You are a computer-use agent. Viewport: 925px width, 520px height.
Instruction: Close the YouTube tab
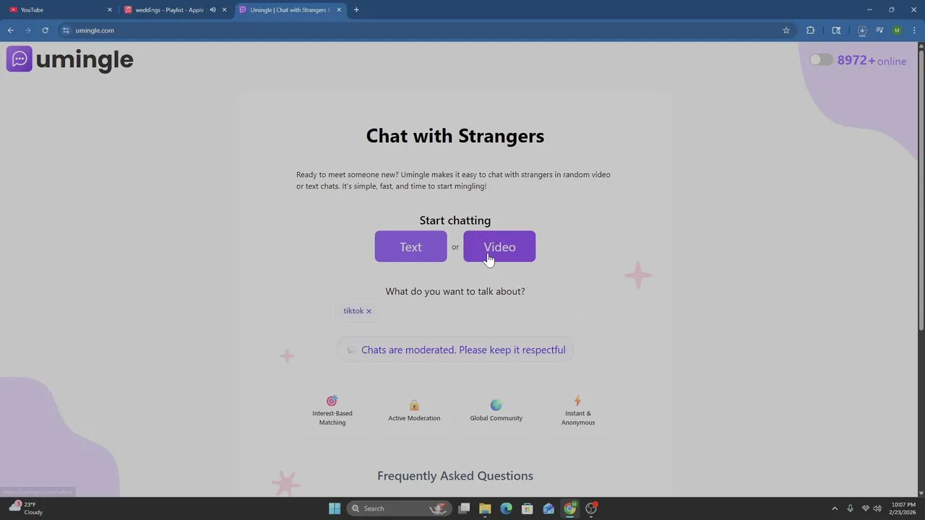(x=110, y=10)
